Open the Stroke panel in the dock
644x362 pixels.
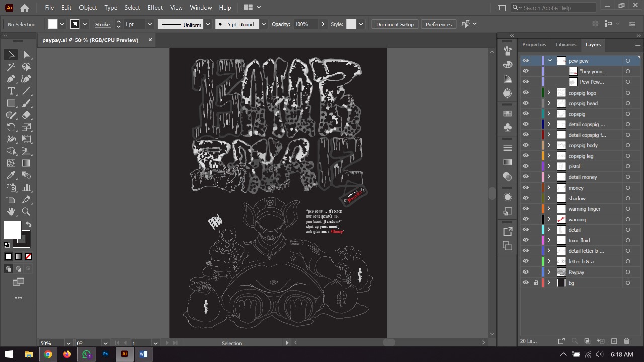point(508,148)
